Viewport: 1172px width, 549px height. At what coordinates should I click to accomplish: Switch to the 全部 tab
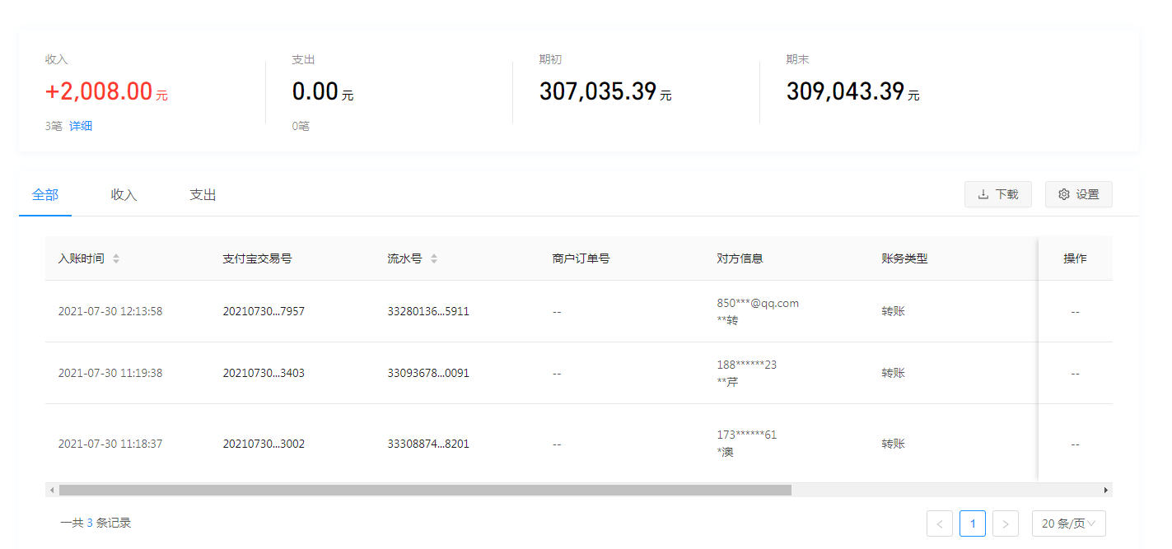45,195
